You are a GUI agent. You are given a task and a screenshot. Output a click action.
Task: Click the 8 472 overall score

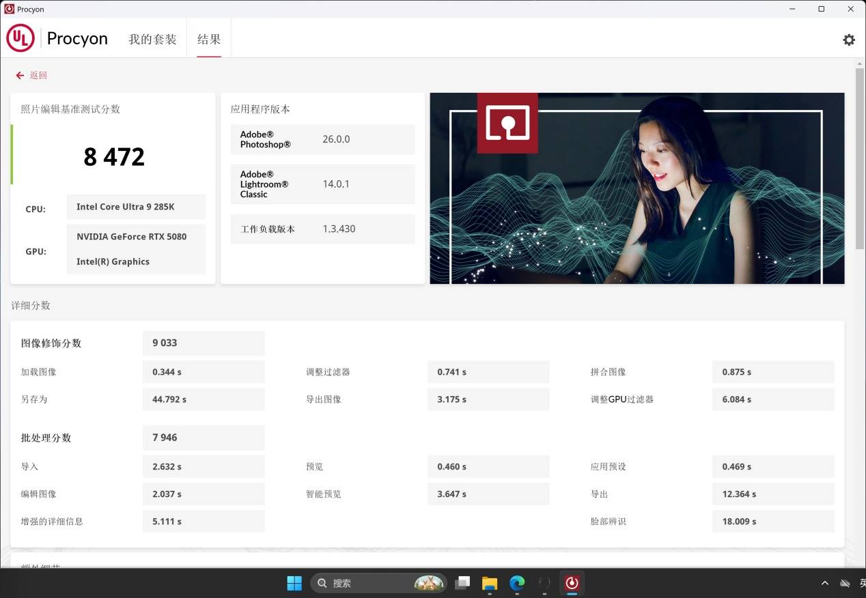[114, 157]
